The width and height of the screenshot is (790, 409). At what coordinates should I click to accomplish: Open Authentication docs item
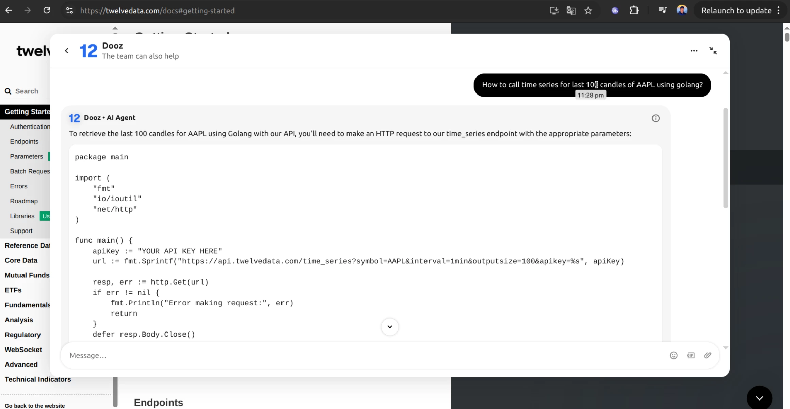[x=30, y=127]
